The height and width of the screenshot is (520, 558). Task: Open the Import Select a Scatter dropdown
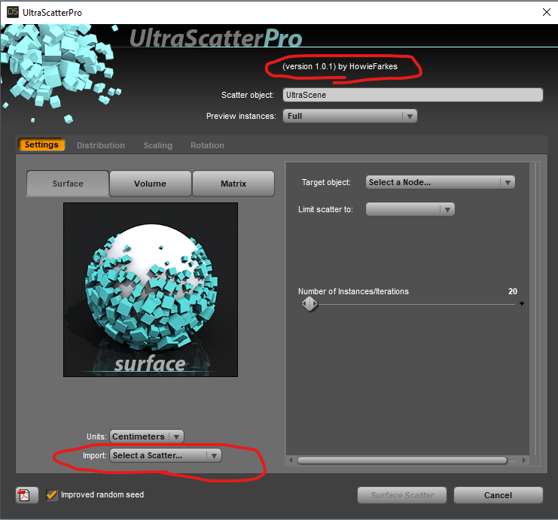166,455
